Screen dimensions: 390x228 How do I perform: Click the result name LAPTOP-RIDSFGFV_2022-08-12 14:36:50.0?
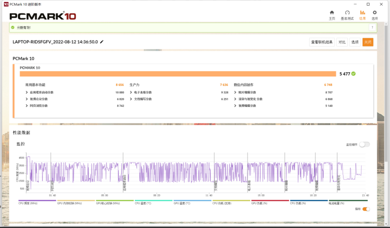55,42
